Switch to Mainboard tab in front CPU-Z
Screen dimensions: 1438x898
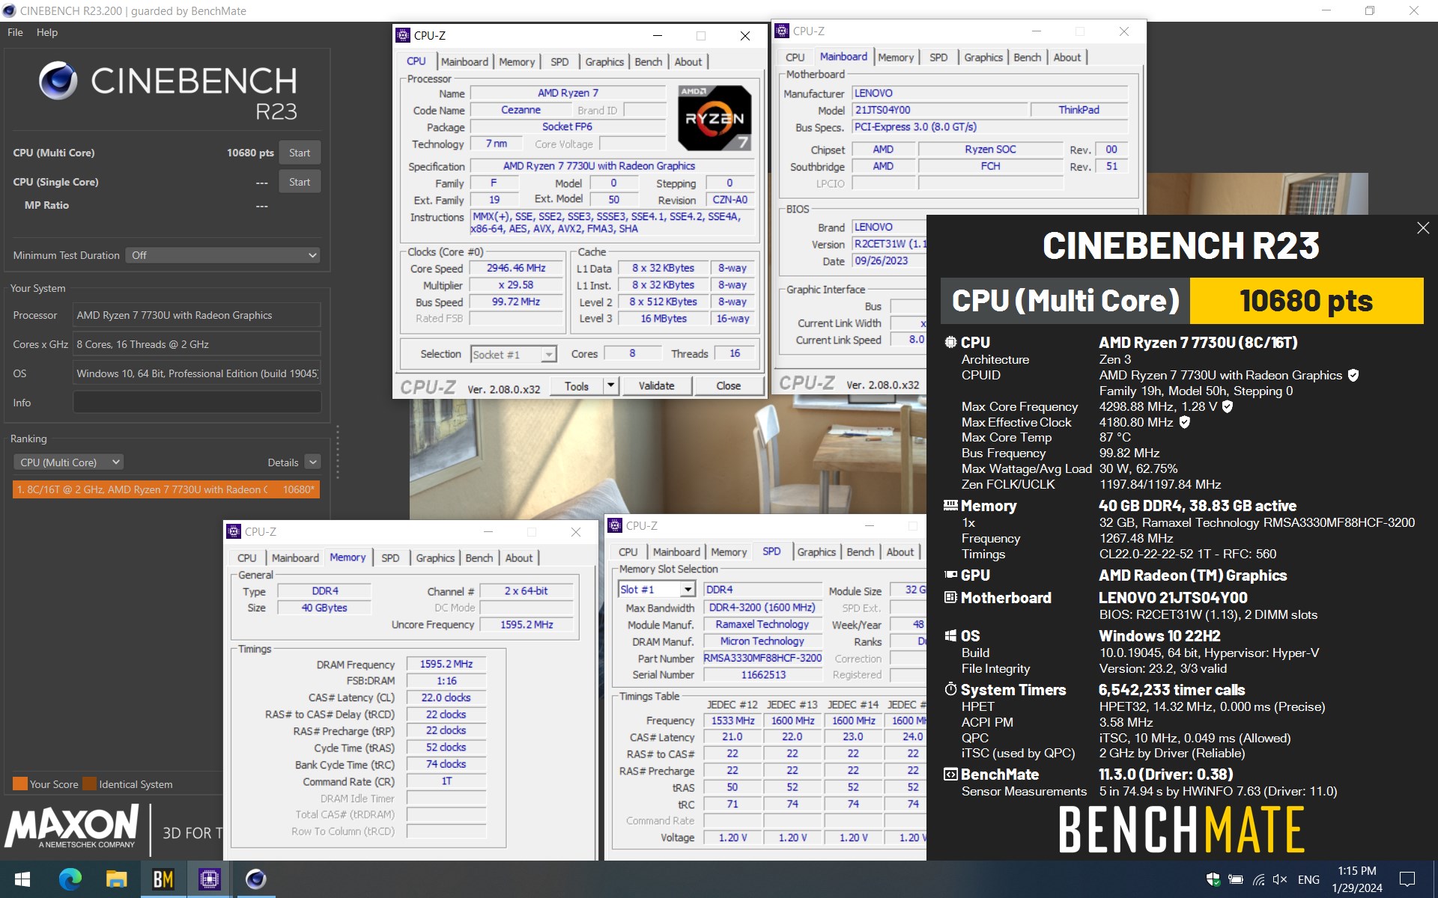464,62
